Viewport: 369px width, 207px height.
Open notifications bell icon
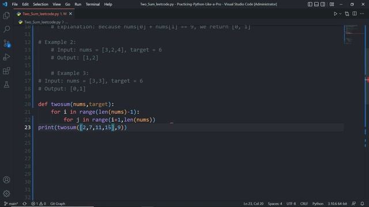coord(362,204)
